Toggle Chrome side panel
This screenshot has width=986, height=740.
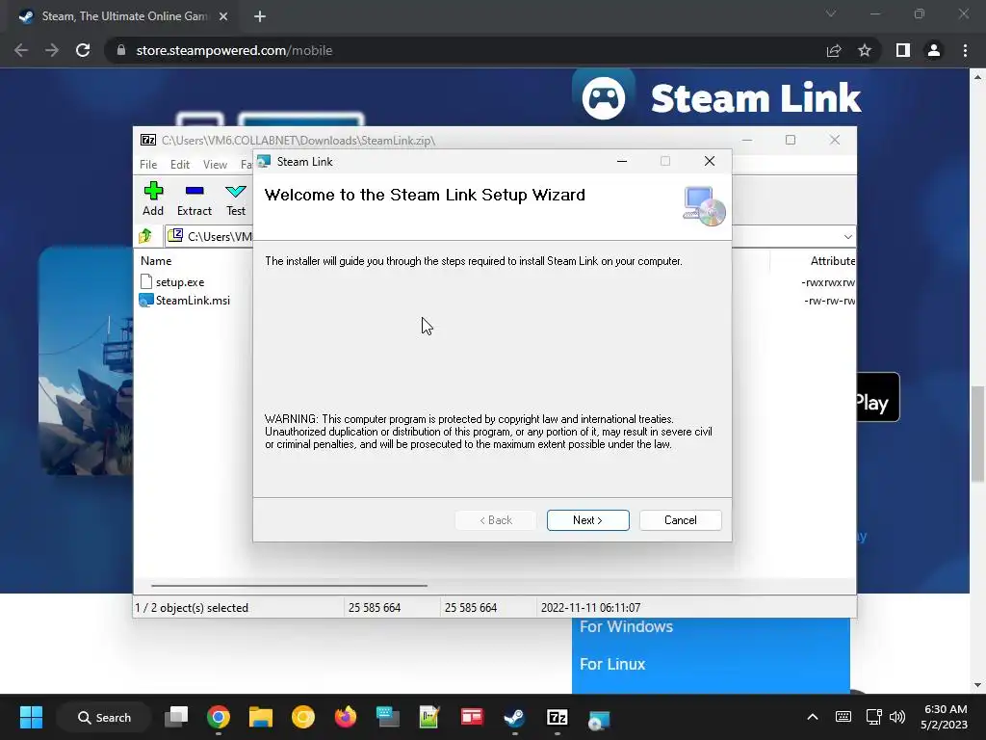pos(903,50)
